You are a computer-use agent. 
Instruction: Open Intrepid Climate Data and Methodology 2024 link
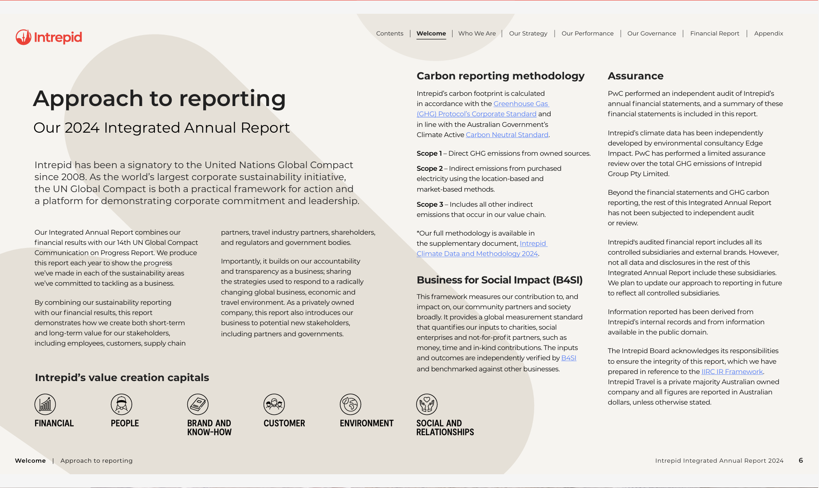click(477, 254)
